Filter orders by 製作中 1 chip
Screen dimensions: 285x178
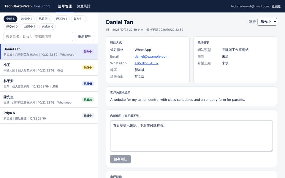pos(79,19)
